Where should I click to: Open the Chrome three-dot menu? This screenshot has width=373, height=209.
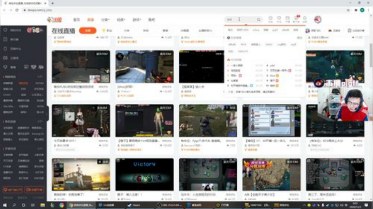click(369, 10)
